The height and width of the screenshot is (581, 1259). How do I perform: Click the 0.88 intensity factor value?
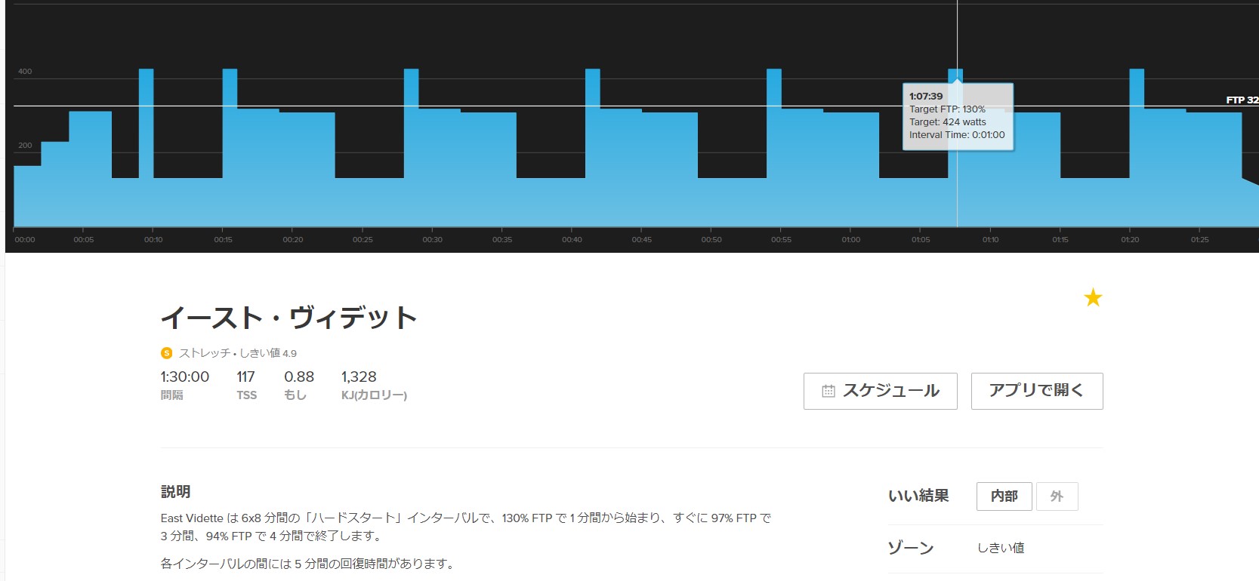[x=299, y=377]
